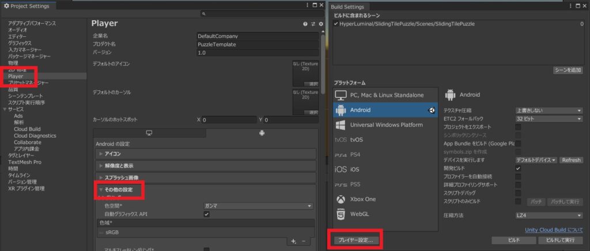The height and width of the screenshot is (251, 590).
Task: Expand the 解像度と表示 section
Action: tap(205, 165)
